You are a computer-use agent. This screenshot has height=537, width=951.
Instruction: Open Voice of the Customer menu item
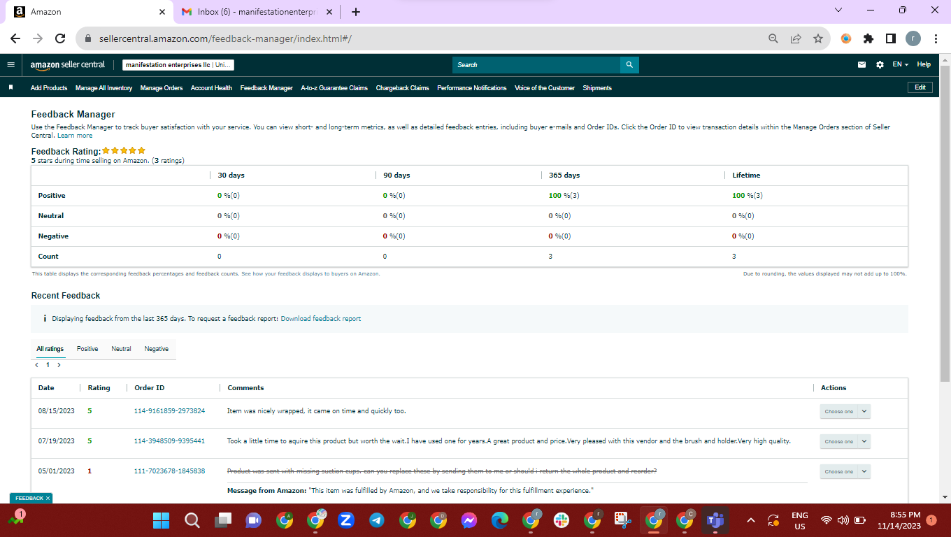pyautogui.click(x=545, y=88)
